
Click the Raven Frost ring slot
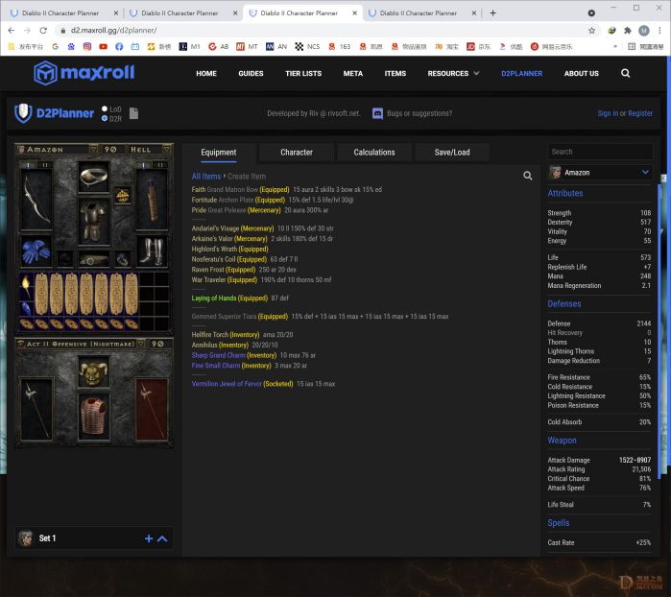(x=123, y=259)
